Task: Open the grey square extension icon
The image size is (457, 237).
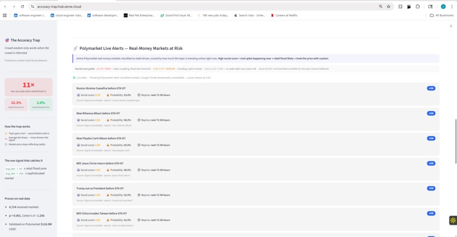Action: click(x=400, y=6)
